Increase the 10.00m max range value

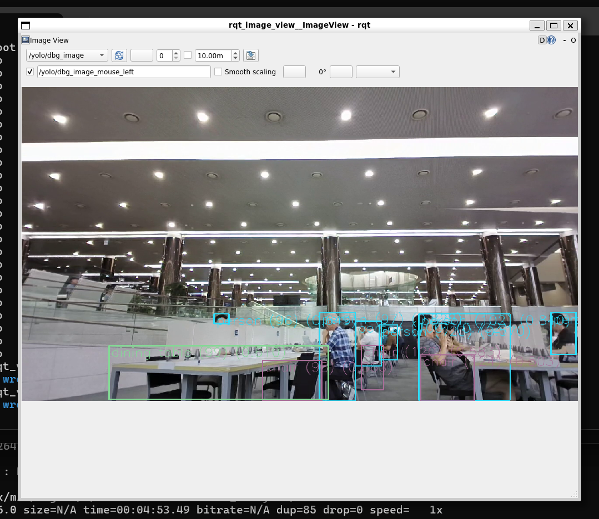[235, 53]
